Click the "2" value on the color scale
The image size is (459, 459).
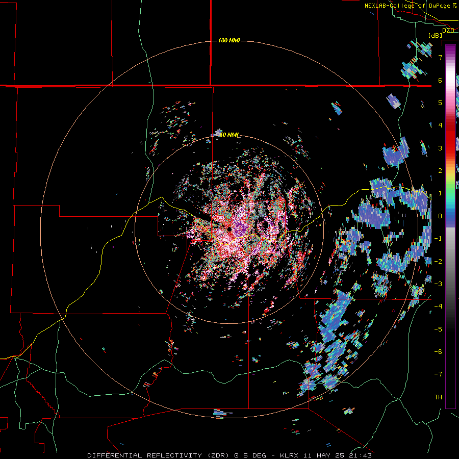pos(440,171)
